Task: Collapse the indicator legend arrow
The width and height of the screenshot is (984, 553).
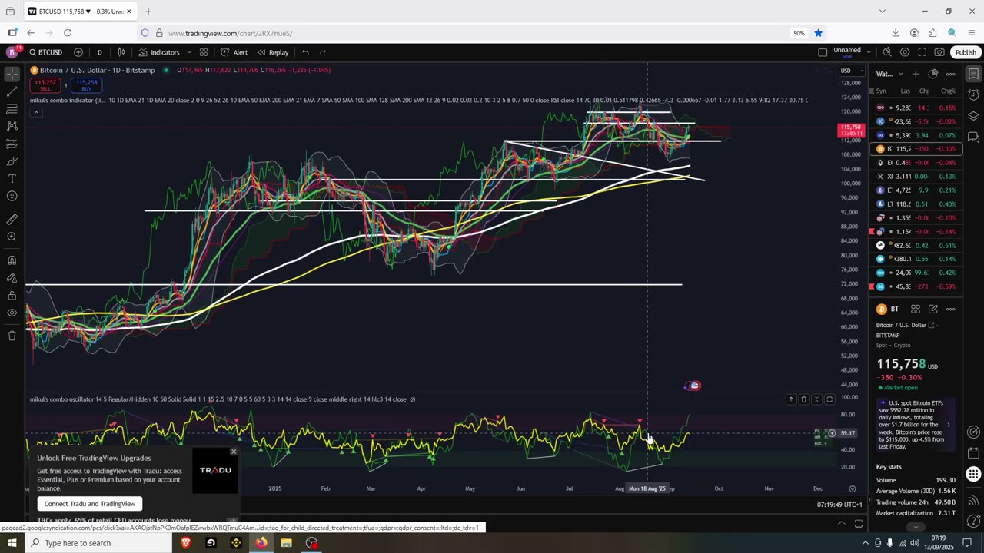Action: click(35, 113)
